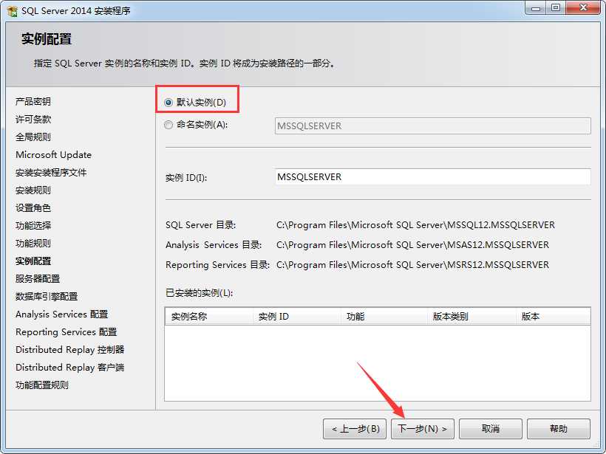Screen dimensions: 606x454
Task: Click Distributed Replay 客户端 sidebar step
Action: point(70,368)
